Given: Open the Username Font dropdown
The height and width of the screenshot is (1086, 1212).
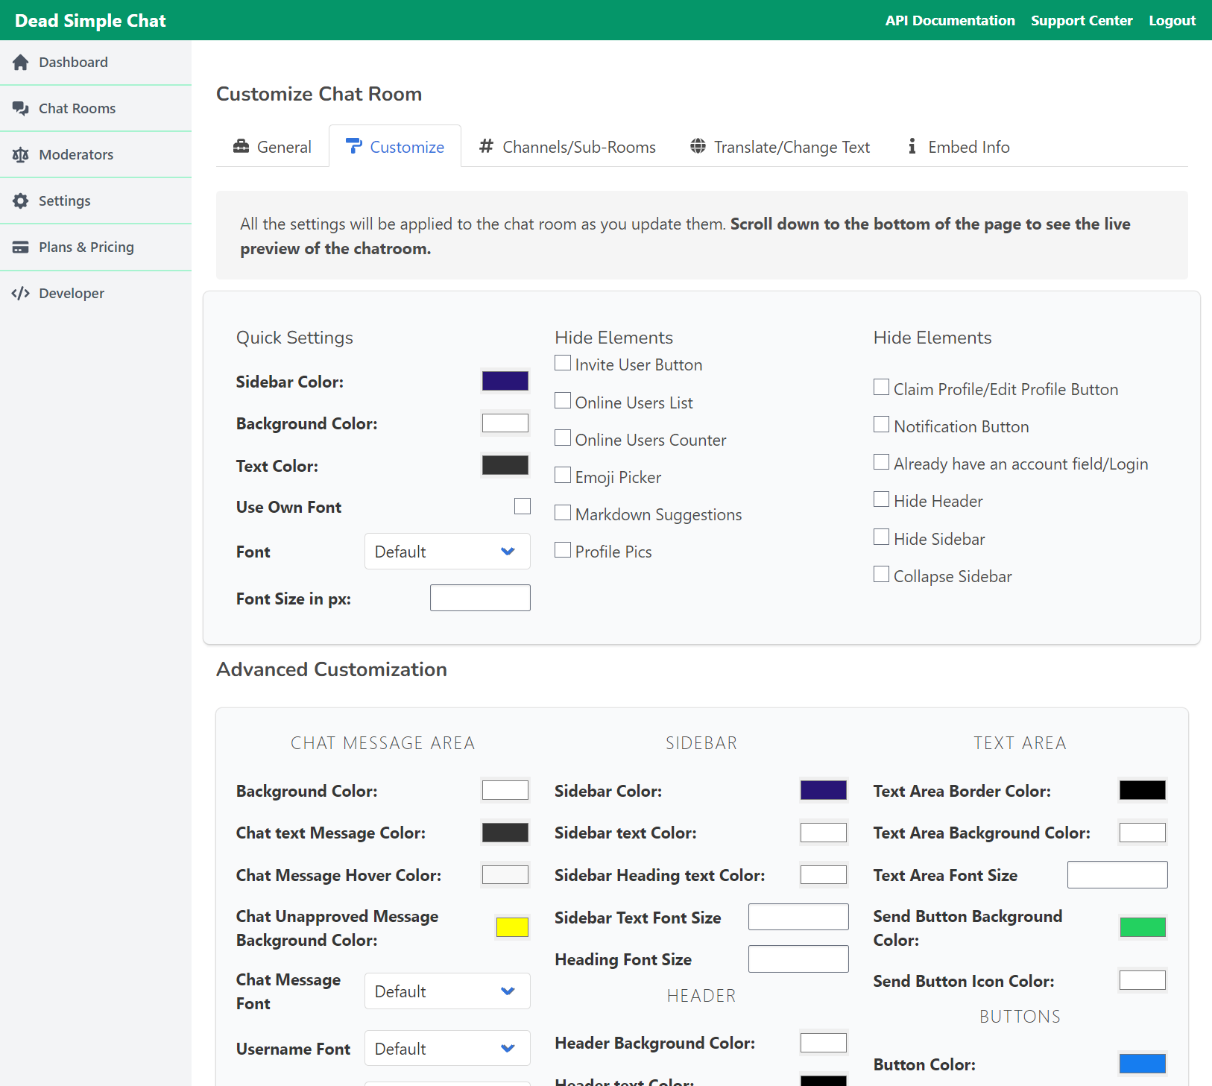Looking at the screenshot, I should pos(446,1048).
